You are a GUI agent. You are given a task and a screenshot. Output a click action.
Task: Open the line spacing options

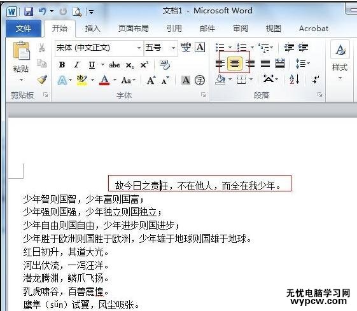(x=302, y=63)
